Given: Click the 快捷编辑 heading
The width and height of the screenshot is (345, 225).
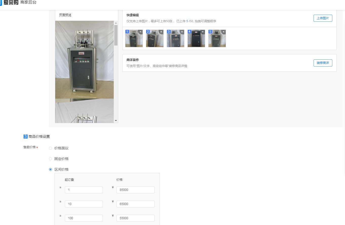Looking at the screenshot, I should pyautogui.click(x=133, y=15).
